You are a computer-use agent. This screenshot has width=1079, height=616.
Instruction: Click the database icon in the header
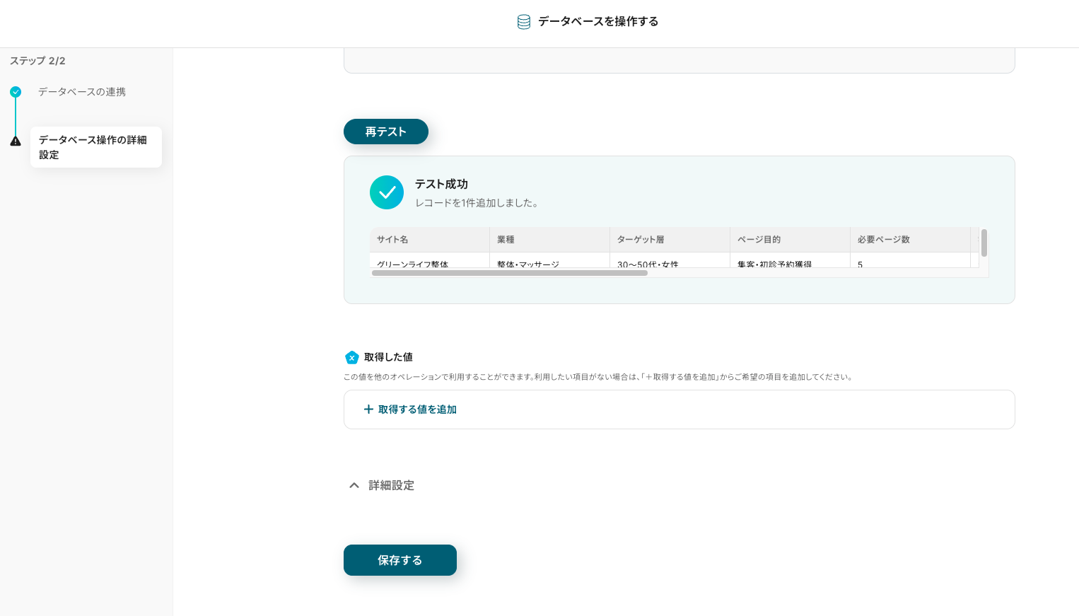[x=523, y=22]
